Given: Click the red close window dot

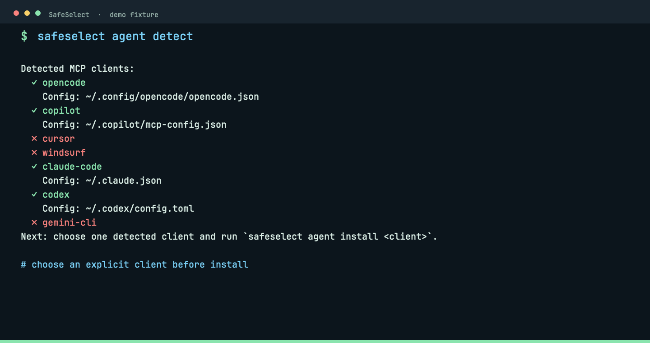Looking at the screenshot, I should pyautogui.click(x=16, y=13).
